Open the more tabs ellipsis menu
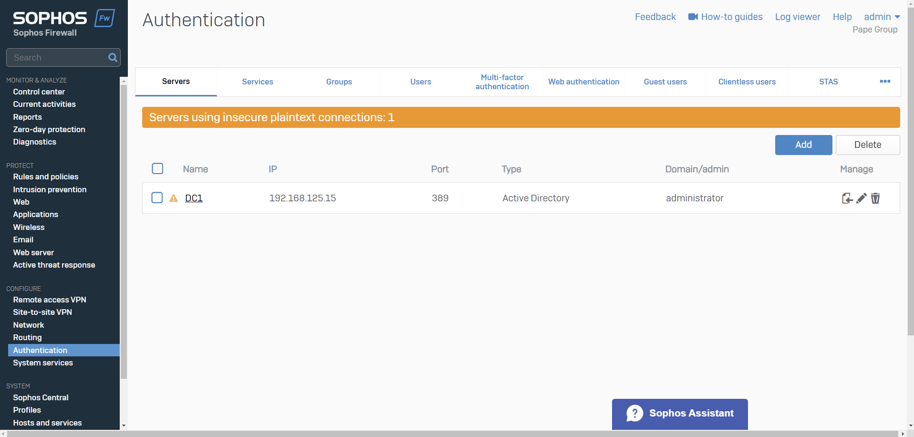The image size is (914, 437). click(x=885, y=82)
